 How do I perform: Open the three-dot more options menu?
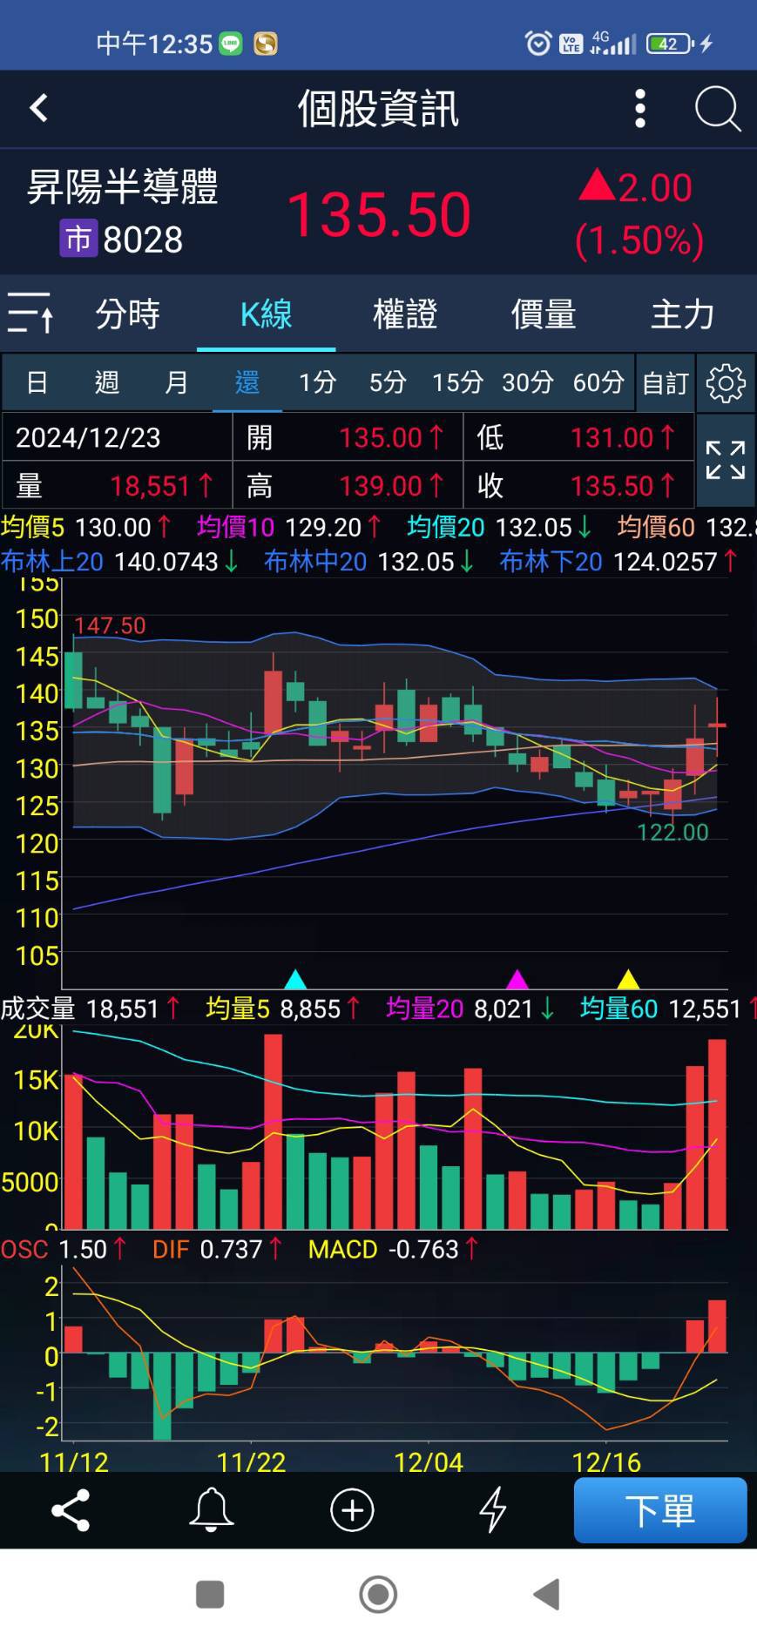pos(640,109)
